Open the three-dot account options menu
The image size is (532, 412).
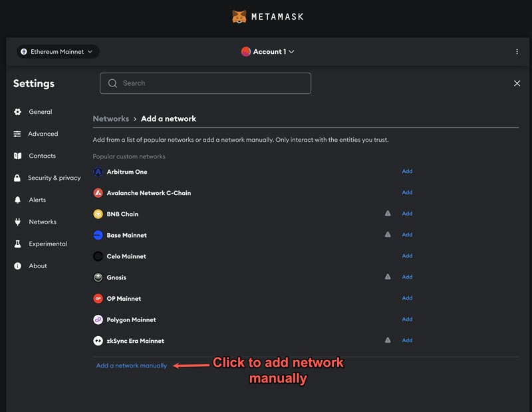tap(517, 52)
